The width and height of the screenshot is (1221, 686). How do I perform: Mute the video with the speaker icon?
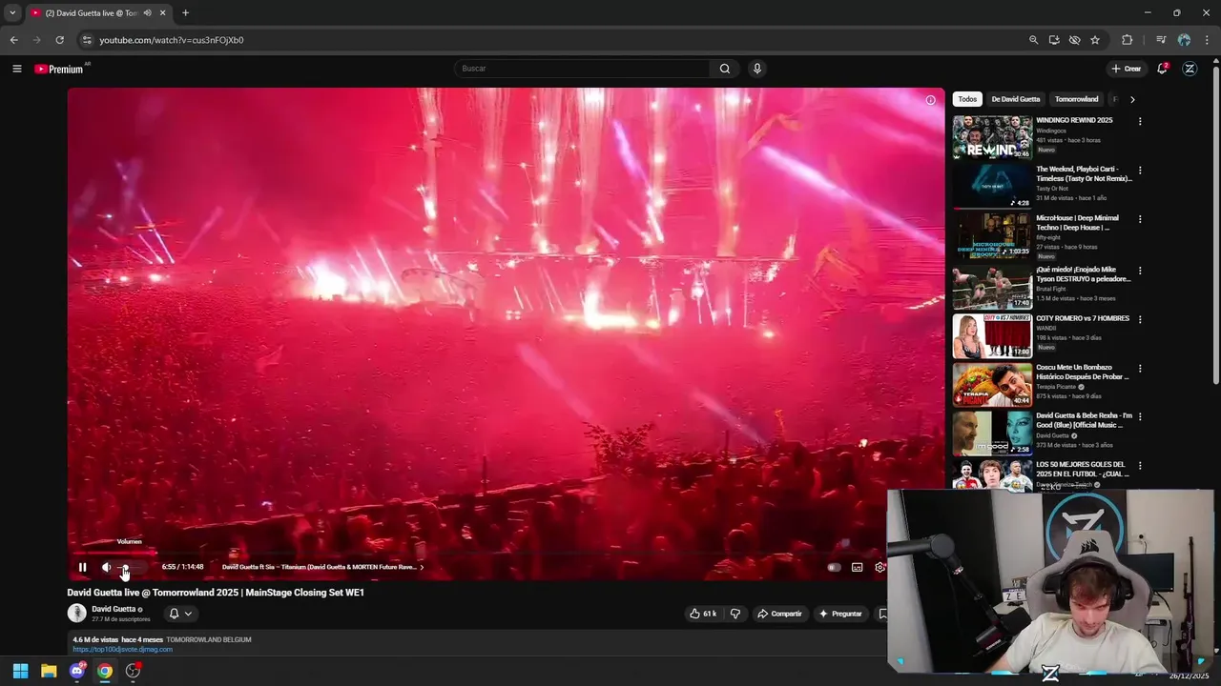coord(106,567)
